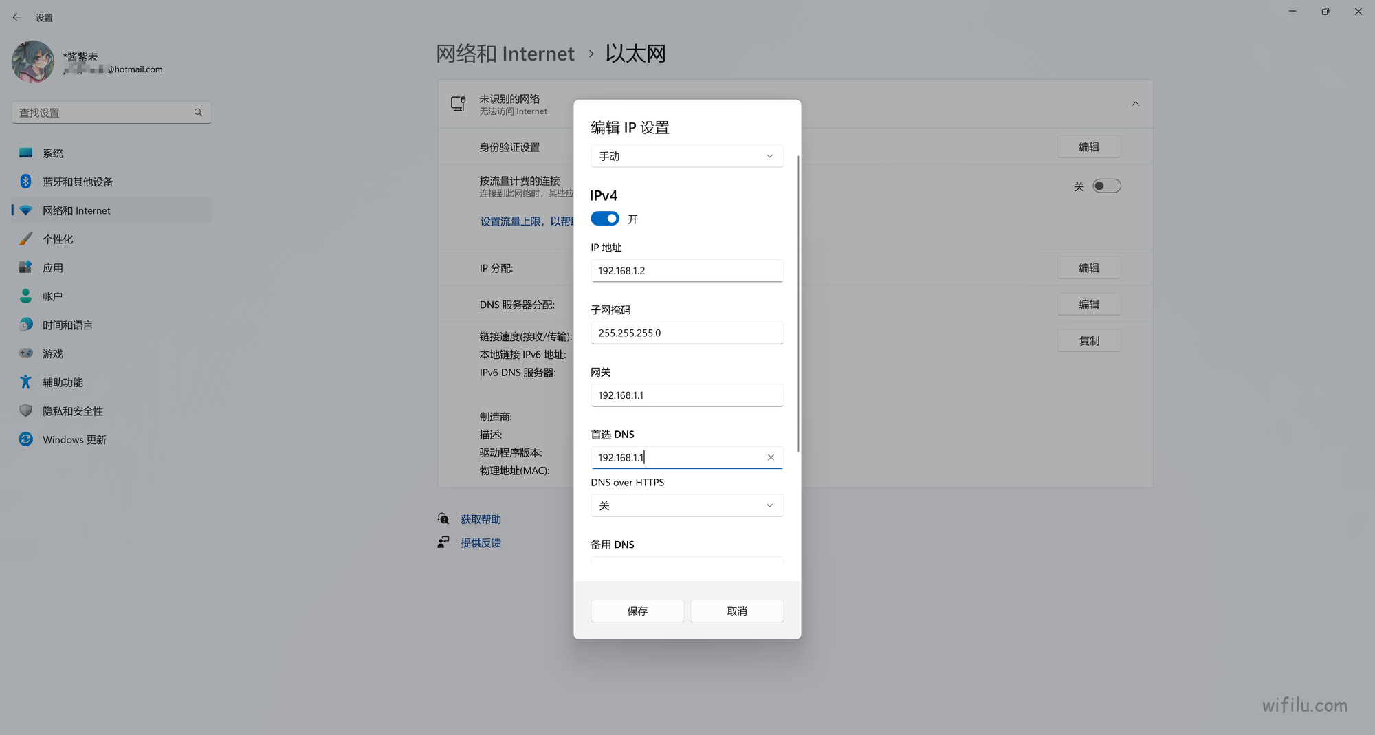
Task: Restore down the Settings window
Action: tap(1325, 11)
